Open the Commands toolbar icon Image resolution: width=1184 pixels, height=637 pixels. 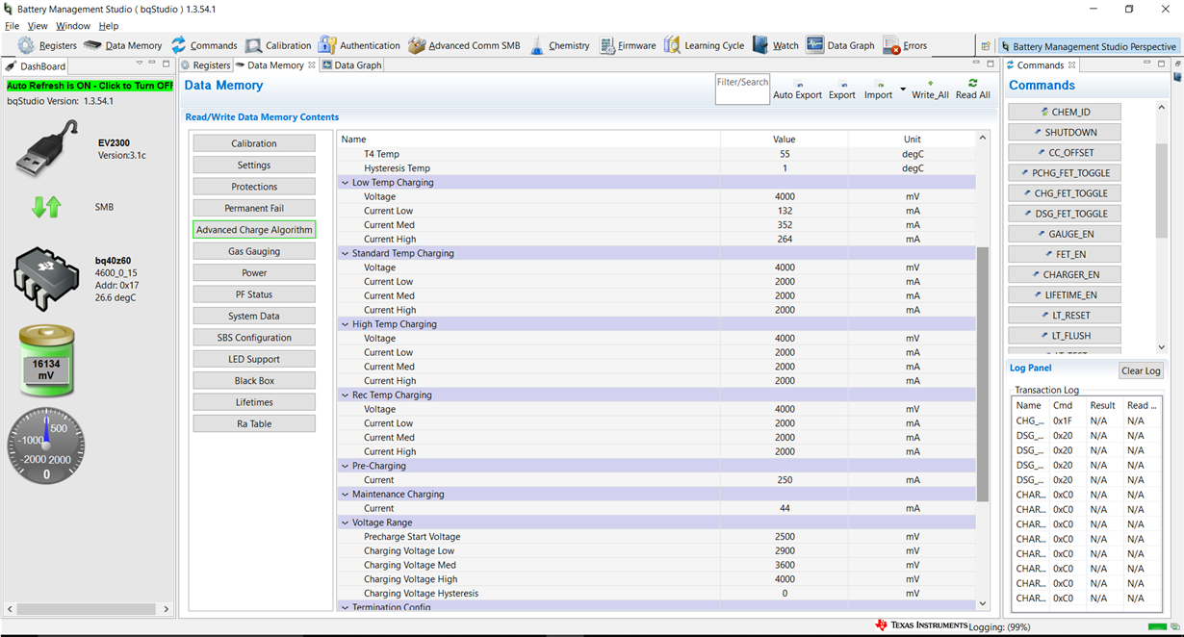pyautogui.click(x=179, y=45)
